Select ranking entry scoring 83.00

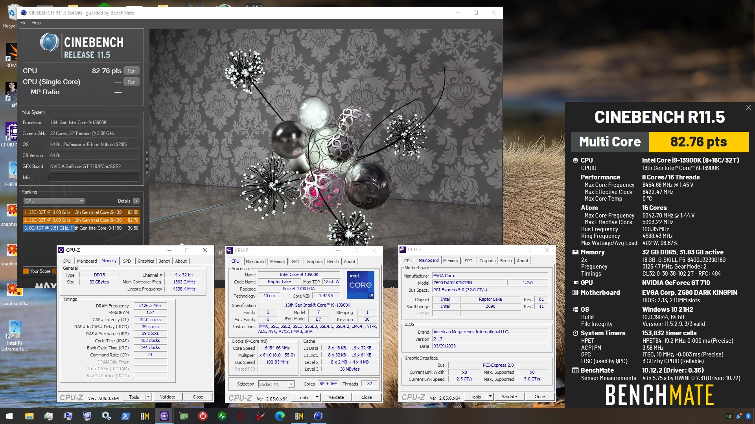point(81,212)
